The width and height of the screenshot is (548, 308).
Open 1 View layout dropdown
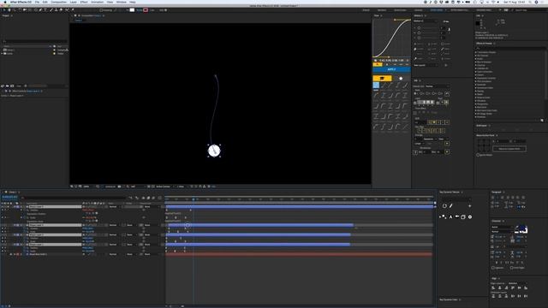tap(181, 187)
